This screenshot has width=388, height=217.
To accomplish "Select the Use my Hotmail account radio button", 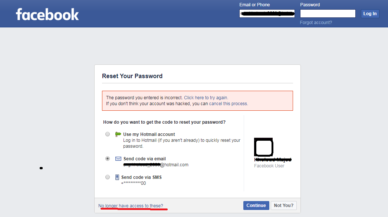I will [x=108, y=134].
